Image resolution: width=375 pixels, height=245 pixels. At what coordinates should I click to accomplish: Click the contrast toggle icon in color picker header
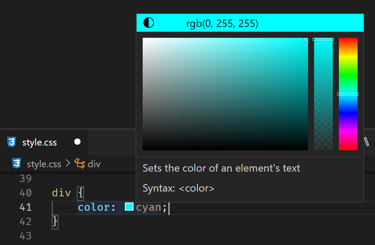pos(148,23)
